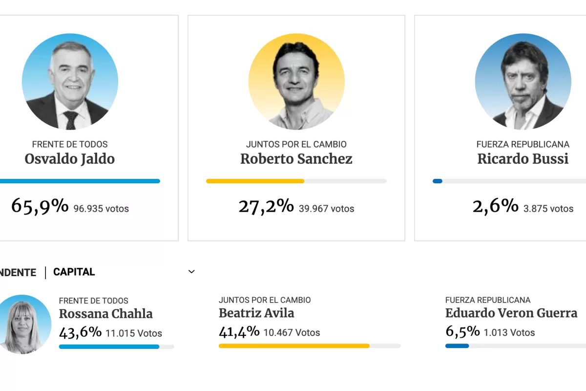Screen dimensions: 586x391
Task: Click Bussi's dark blue vote progress bar
Action: click(x=438, y=181)
